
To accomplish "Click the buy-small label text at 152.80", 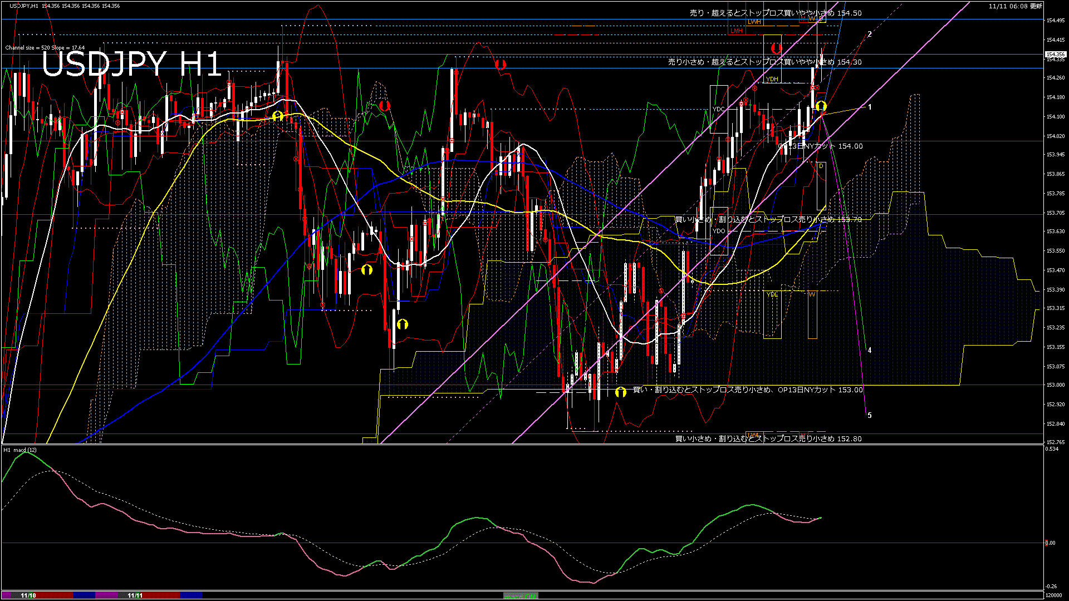I will (x=768, y=439).
